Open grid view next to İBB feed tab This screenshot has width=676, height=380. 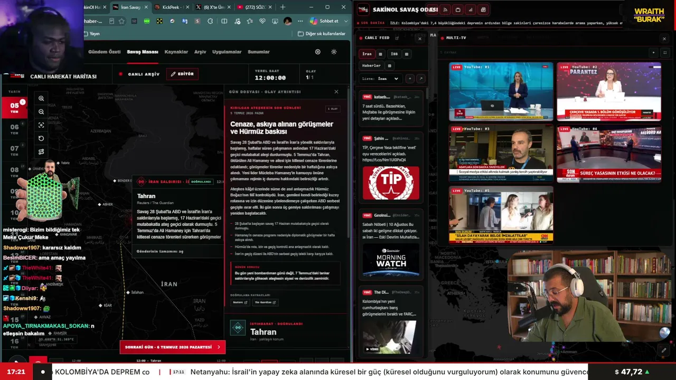click(x=406, y=54)
